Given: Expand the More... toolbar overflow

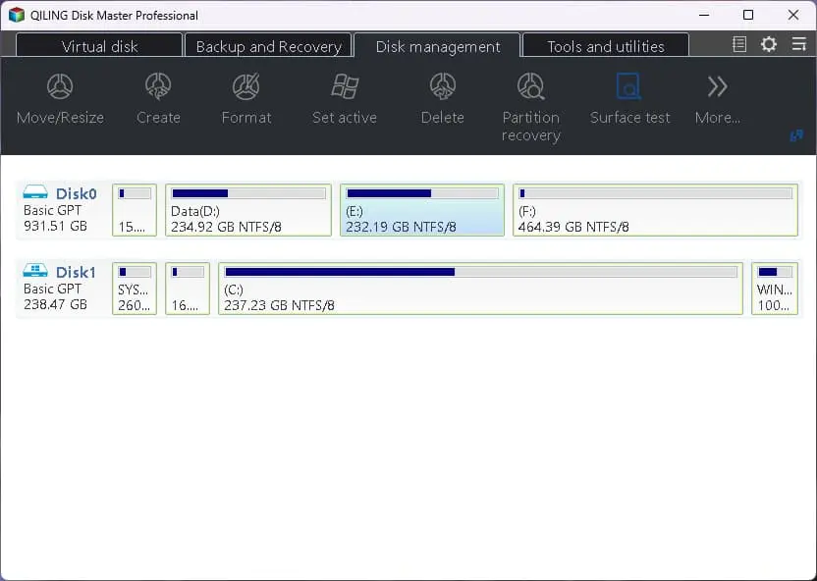Looking at the screenshot, I should [x=717, y=99].
